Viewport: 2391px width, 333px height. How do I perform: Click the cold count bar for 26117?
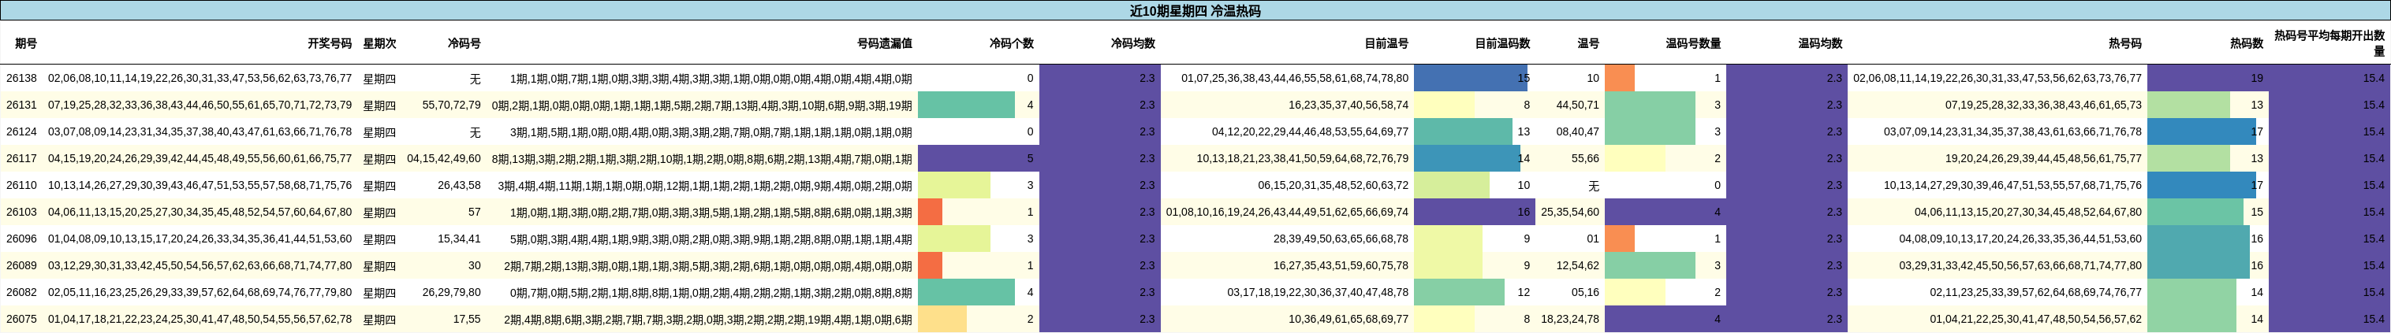coord(979,158)
